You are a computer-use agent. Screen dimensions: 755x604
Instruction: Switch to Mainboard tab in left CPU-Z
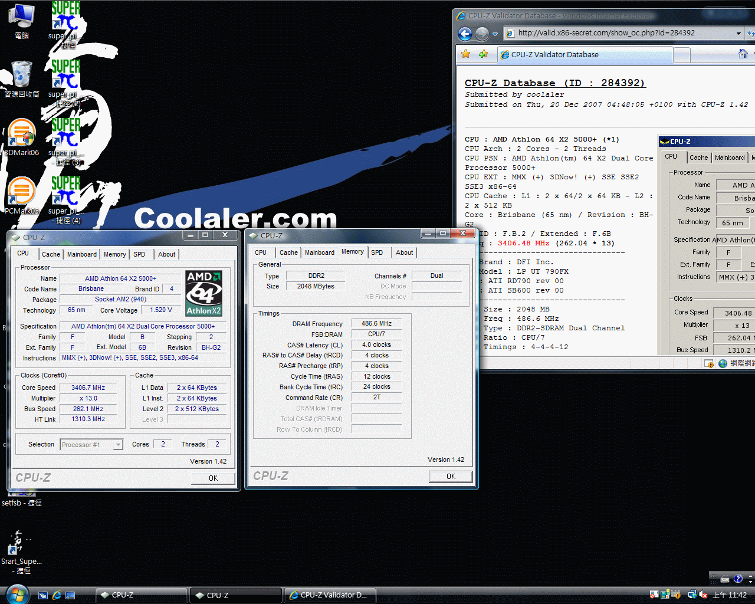click(x=82, y=254)
